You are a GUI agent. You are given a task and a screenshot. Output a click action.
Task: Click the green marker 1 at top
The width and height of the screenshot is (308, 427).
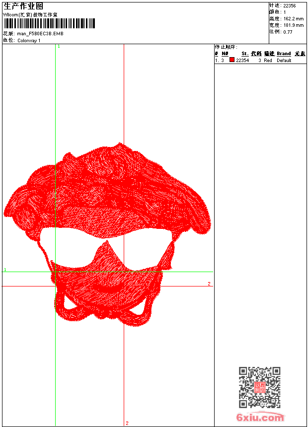(59, 46)
